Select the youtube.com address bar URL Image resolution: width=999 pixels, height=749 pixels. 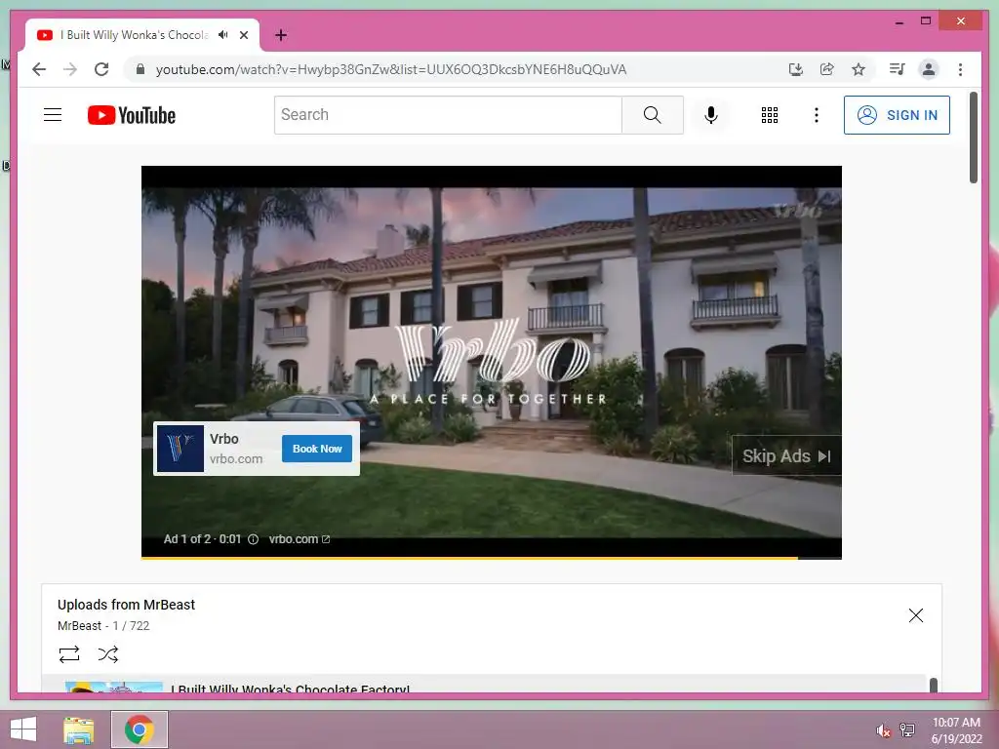[x=391, y=69]
